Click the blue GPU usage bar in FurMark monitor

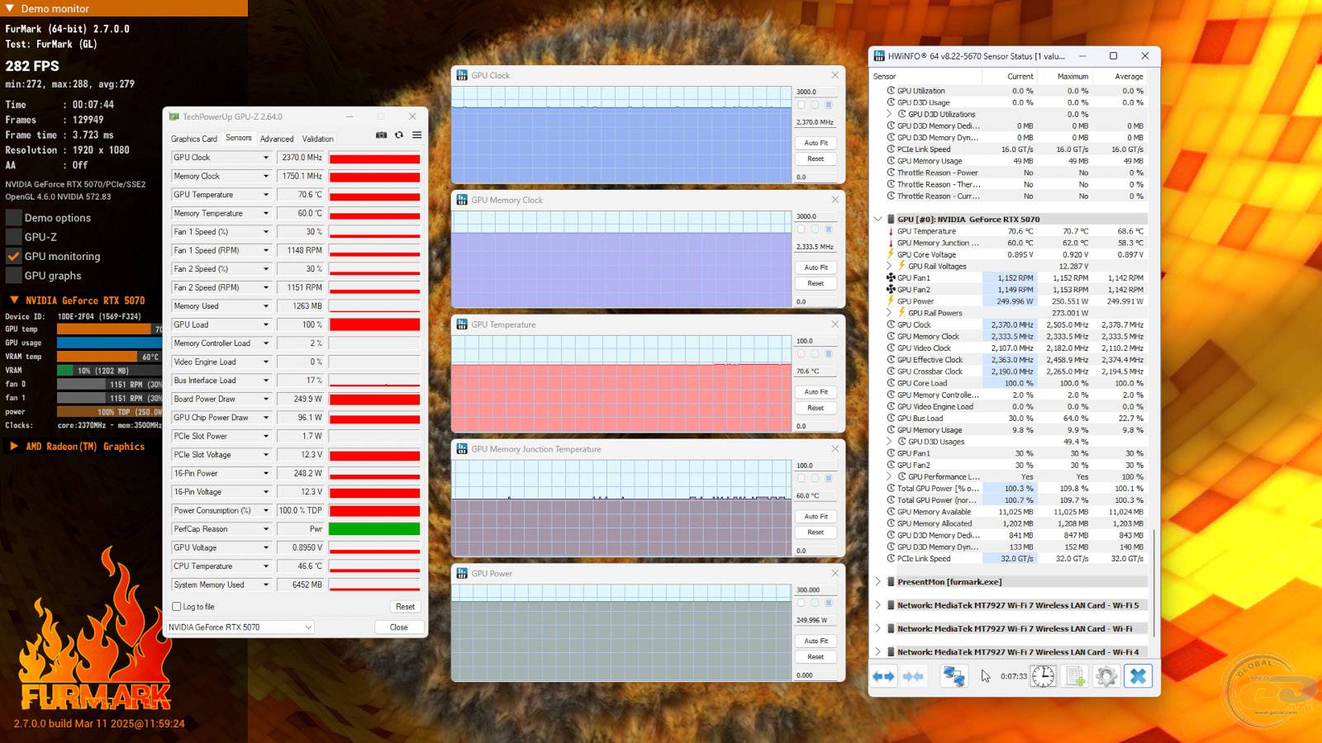click(x=109, y=343)
